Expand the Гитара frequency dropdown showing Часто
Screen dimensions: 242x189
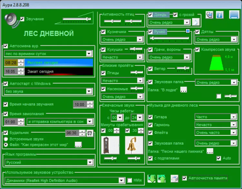click(216, 117)
